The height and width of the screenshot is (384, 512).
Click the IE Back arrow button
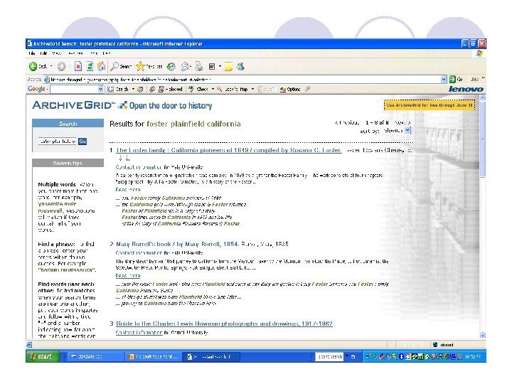pos(33,67)
